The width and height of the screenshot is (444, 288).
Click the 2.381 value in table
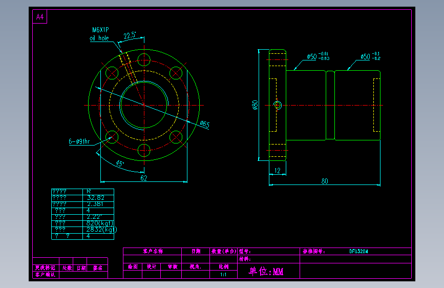click(x=95, y=204)
